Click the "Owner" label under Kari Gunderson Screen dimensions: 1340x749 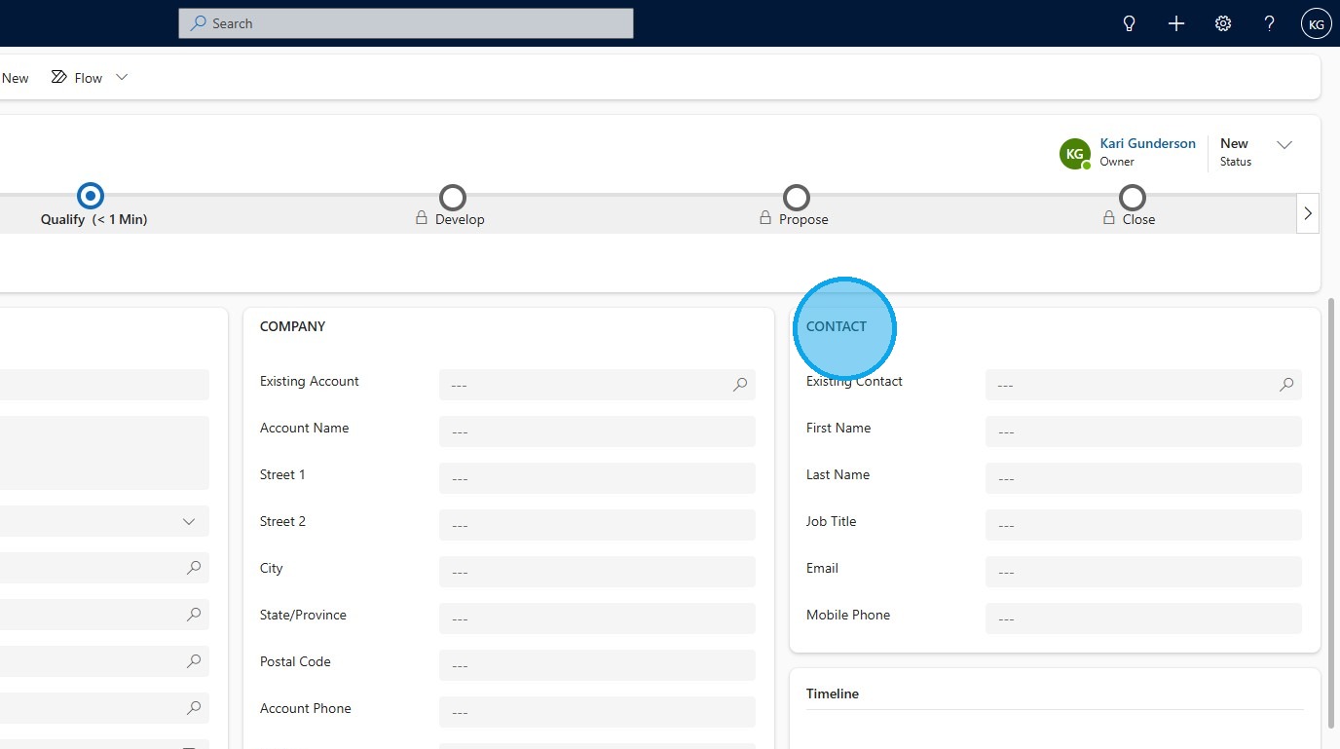1117,162
